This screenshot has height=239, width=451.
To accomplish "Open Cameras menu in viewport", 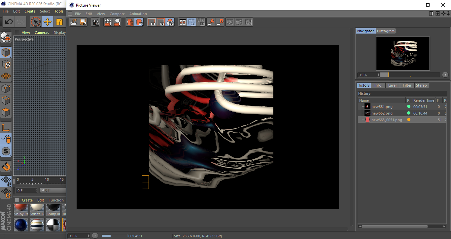I will tap(42, 33).
